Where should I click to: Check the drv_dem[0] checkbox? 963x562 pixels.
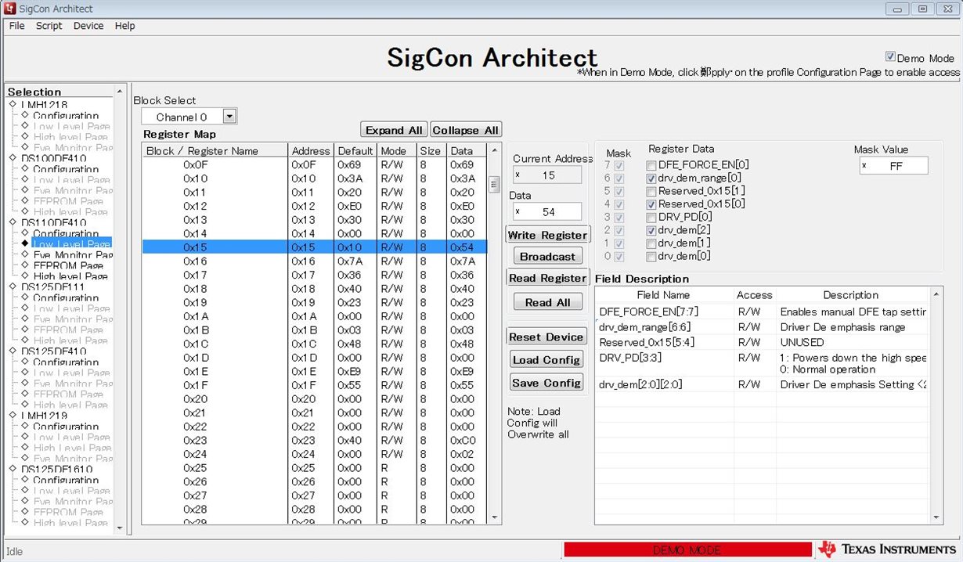pos(651,256)
